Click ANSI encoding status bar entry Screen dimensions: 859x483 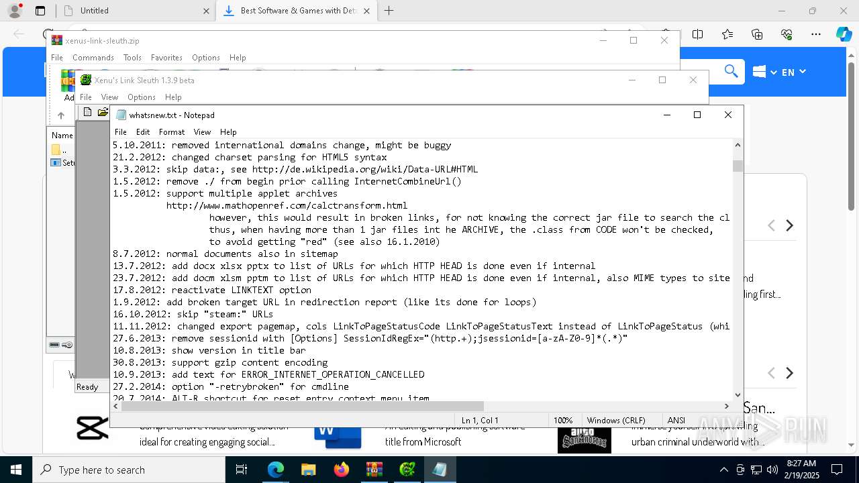coord(676,421)
